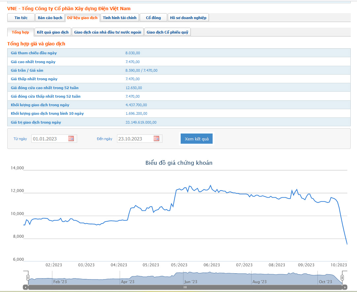Select the Dữ liệu giao dịch tab
Image resolution: width=357 pixels, height=292 pixels.
pos(82,18)
